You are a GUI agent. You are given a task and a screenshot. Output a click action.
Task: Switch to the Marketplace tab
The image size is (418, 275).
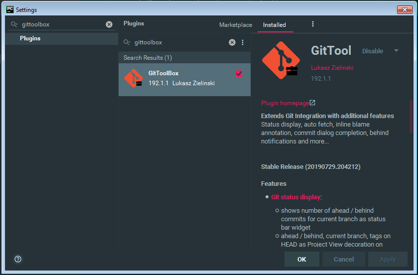click(236, 25)
